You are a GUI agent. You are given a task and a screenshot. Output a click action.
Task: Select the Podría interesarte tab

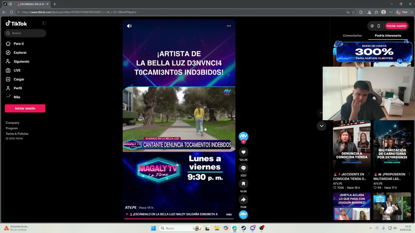388,36
